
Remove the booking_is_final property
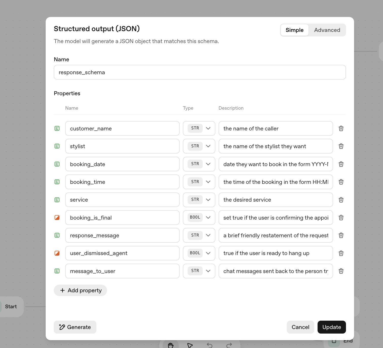[341, 218]
